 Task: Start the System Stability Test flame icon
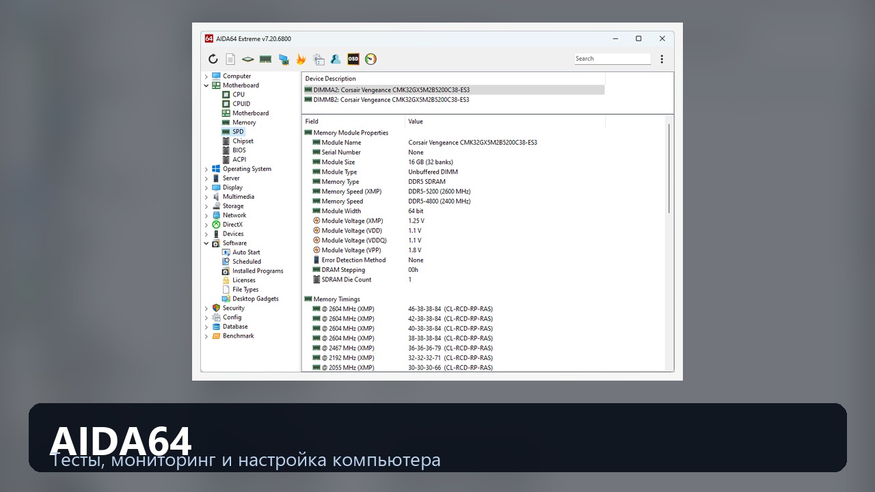click(301, 59)
